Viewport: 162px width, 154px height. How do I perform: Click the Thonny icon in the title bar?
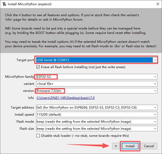click(4, 4)
